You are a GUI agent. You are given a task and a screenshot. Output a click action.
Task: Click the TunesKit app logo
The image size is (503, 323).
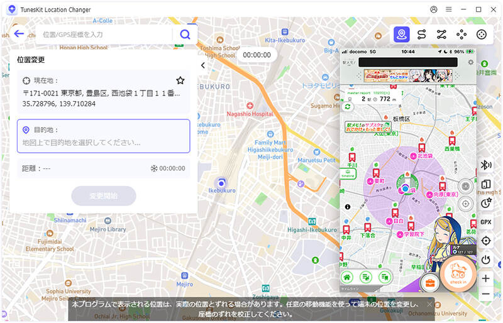click(12, 9)
